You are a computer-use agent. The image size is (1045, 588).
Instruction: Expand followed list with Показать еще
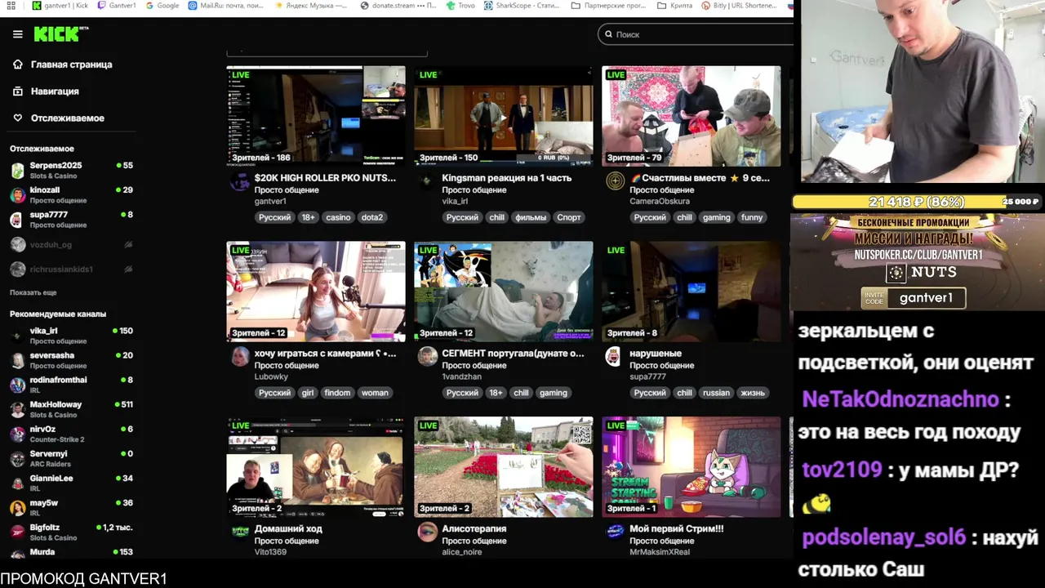coord(33,292)
